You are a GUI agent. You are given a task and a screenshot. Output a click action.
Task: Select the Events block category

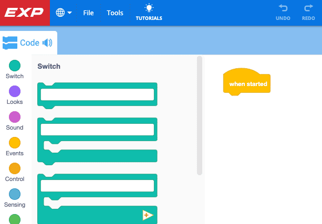pos(15,146)
